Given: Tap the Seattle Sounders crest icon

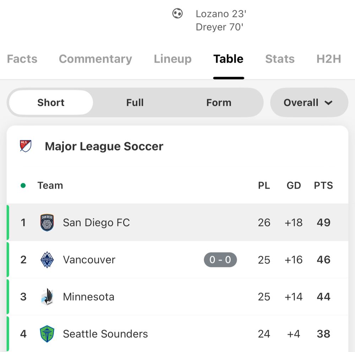Looking at the screenshot, I should 47,334.
